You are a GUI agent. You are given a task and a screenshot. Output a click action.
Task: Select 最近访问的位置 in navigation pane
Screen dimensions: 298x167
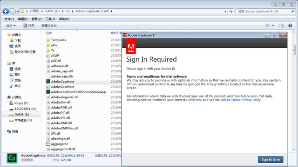pyautogui.click(x=25, y=51)
